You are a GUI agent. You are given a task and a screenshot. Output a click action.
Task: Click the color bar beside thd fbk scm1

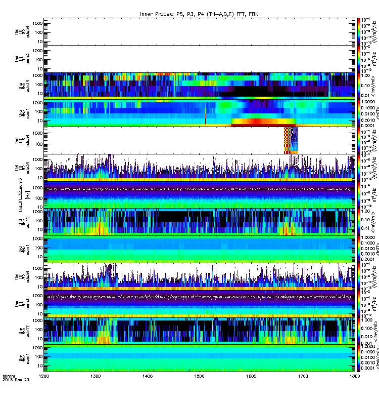[x=359, y=250]
